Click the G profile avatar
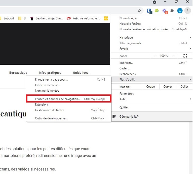This screenshot has width=193, height=174. click(x=180, y=11)
